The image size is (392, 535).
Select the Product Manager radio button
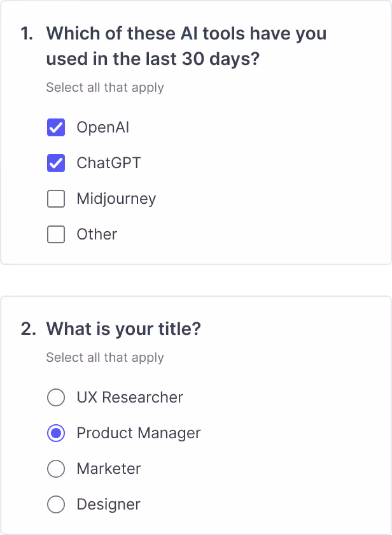56,433
